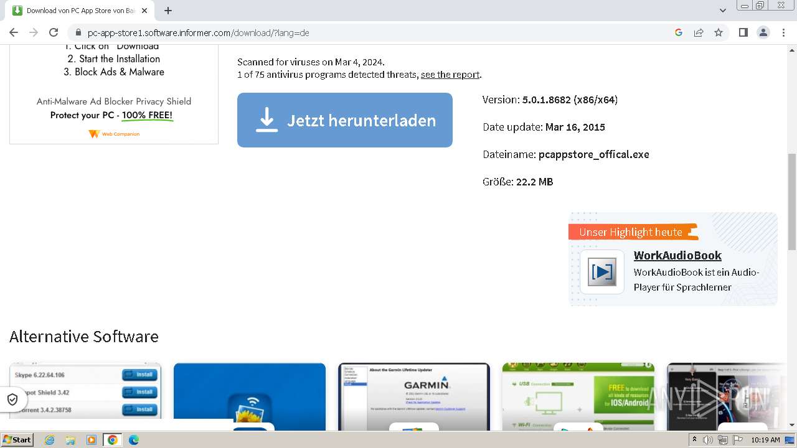Viewport: 797px width, 448px height.
Task: Open Microsoft Edge from taskbar
Action: point(134,440)
